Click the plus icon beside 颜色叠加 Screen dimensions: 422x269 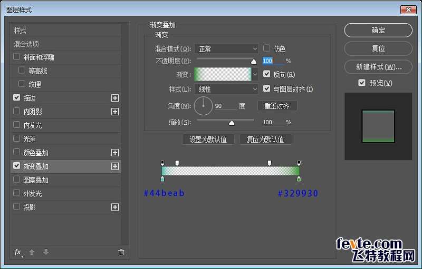(115, 153)
